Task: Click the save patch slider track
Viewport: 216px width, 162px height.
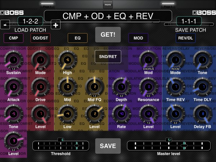Action: 189,24
